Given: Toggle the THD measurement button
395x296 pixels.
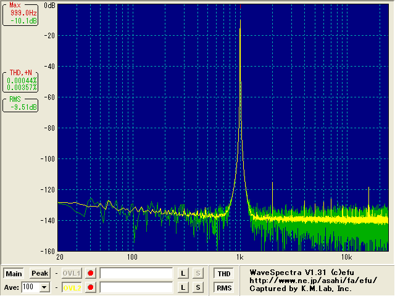Looking at the screenshot, I should 224,274.
